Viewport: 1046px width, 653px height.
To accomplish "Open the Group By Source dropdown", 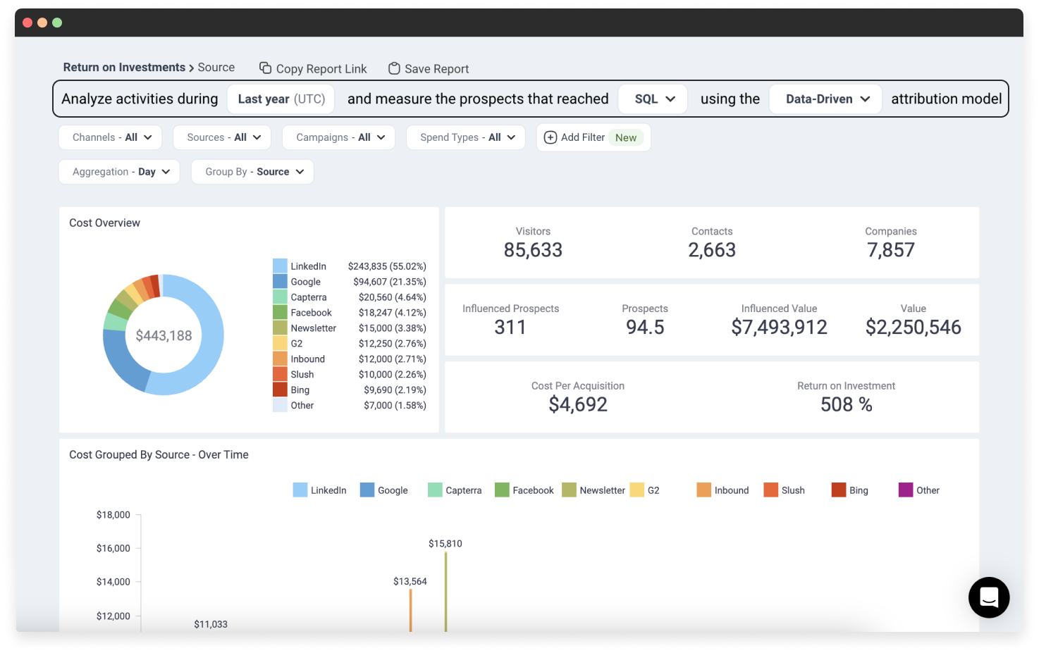I will pyautogui.click(x=252, y=171).
